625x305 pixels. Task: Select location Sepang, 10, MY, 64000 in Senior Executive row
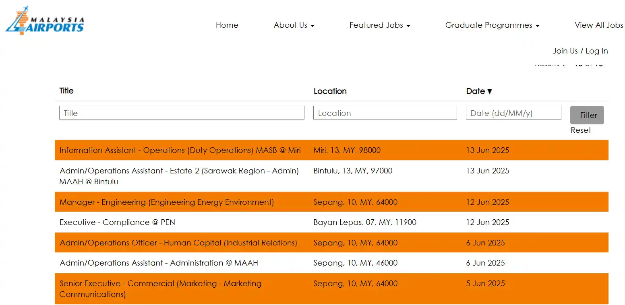click(x=355, y=283)
